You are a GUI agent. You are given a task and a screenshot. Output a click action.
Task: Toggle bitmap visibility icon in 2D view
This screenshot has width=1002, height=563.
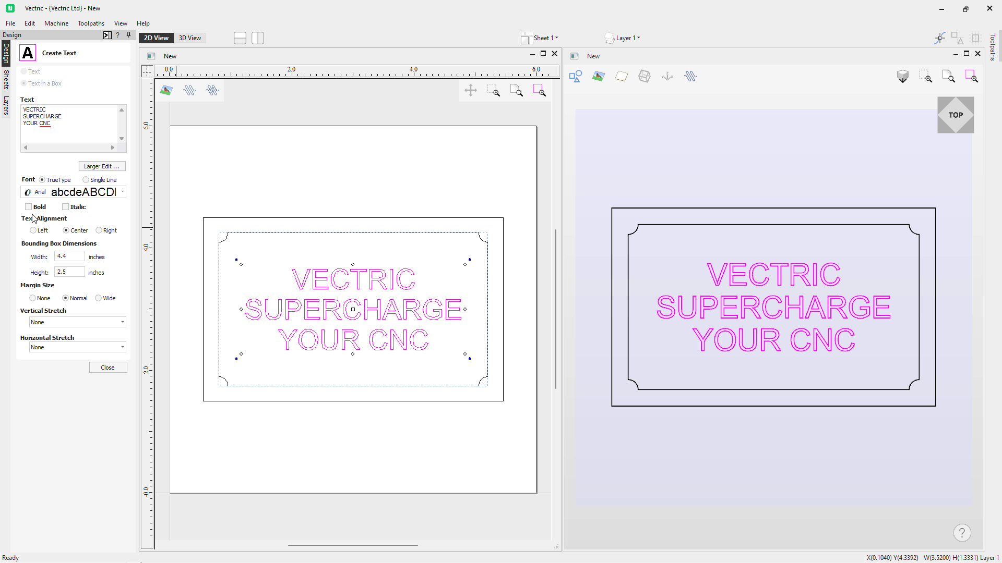click(166, 91)
